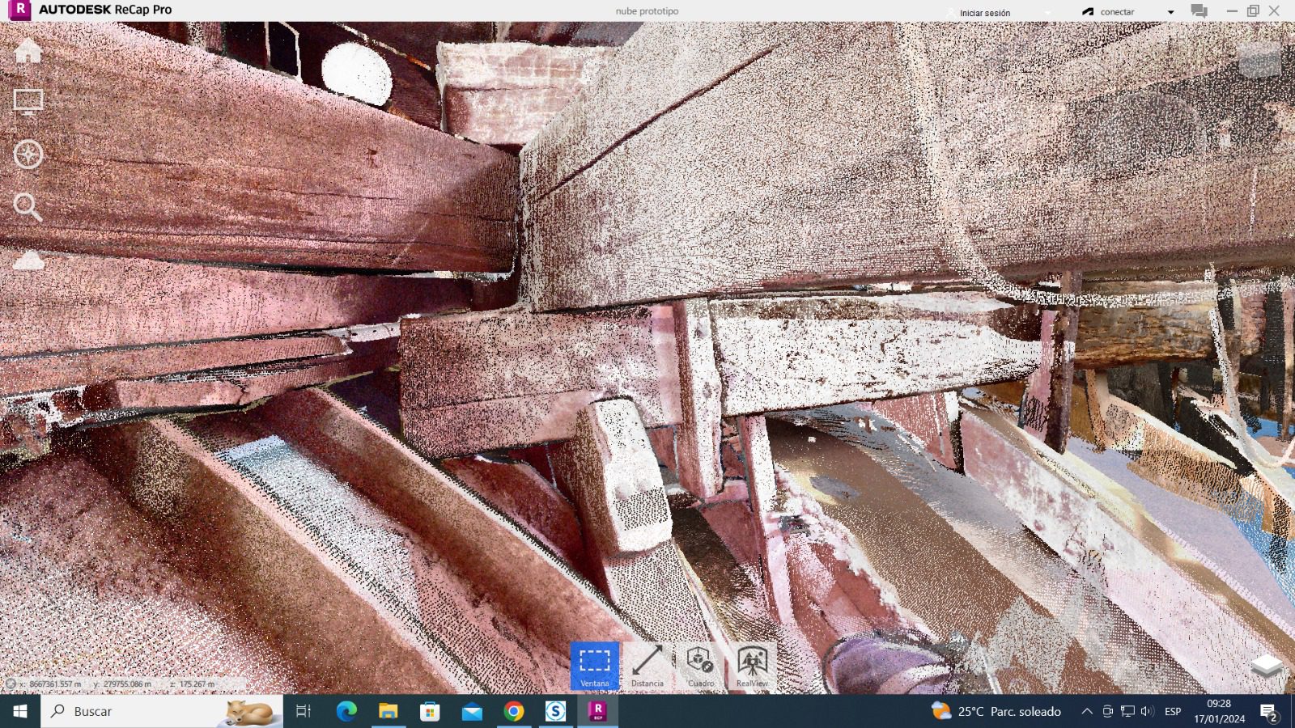Click the coordinates readout toggle icon
Screen dimensions: 1295x728
11,684
